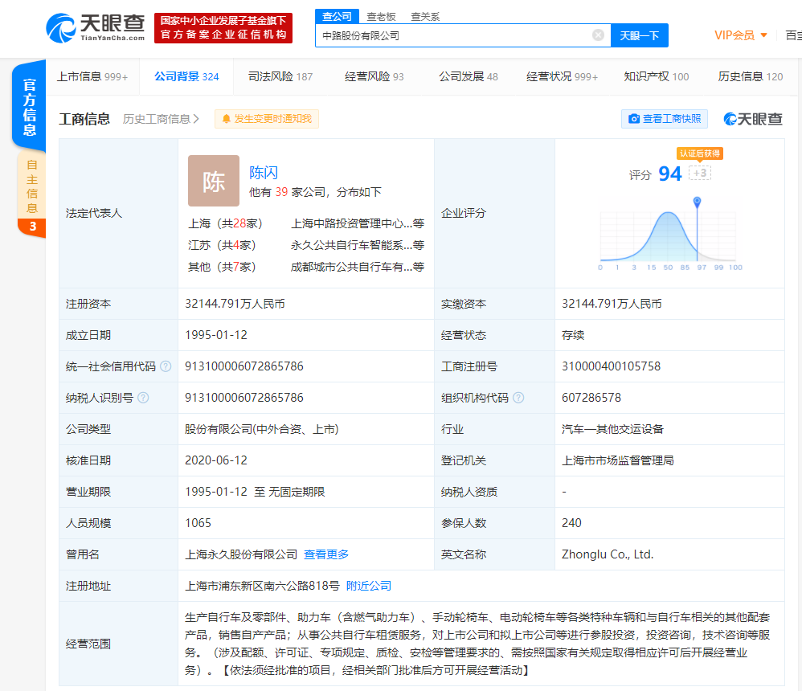Click the 江苏（共4家） entry

coord(222,245)
